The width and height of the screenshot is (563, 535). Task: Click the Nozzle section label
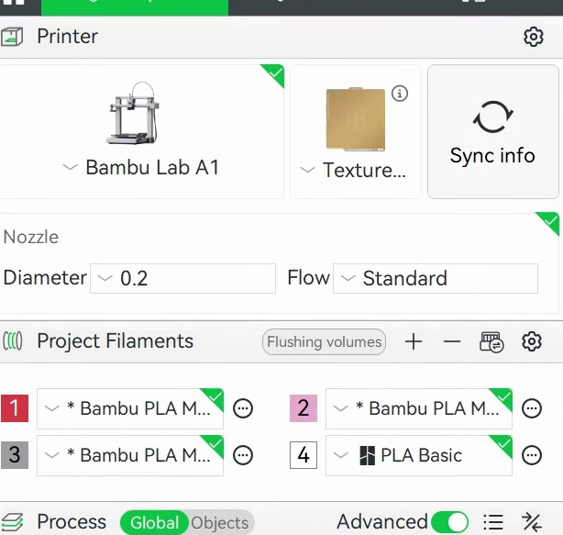coord(31,237)
